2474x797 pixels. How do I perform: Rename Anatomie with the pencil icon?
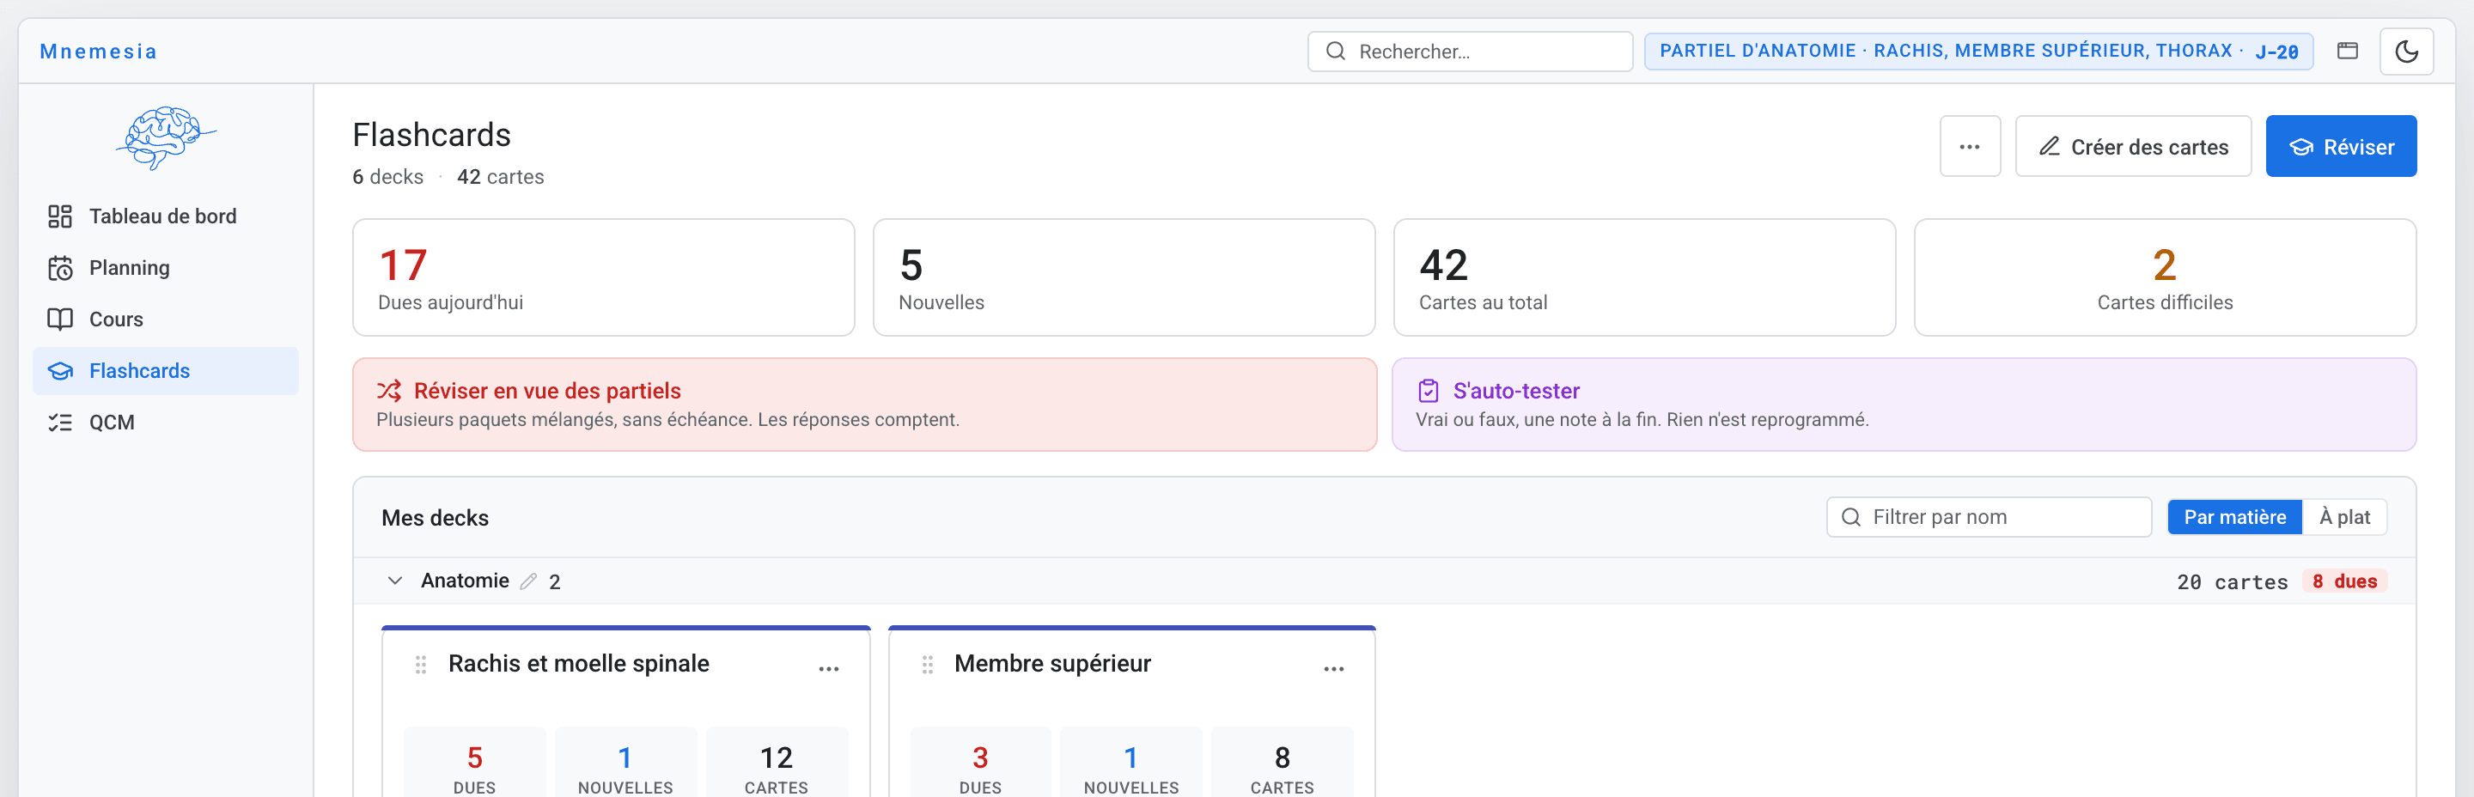(528, 582)
